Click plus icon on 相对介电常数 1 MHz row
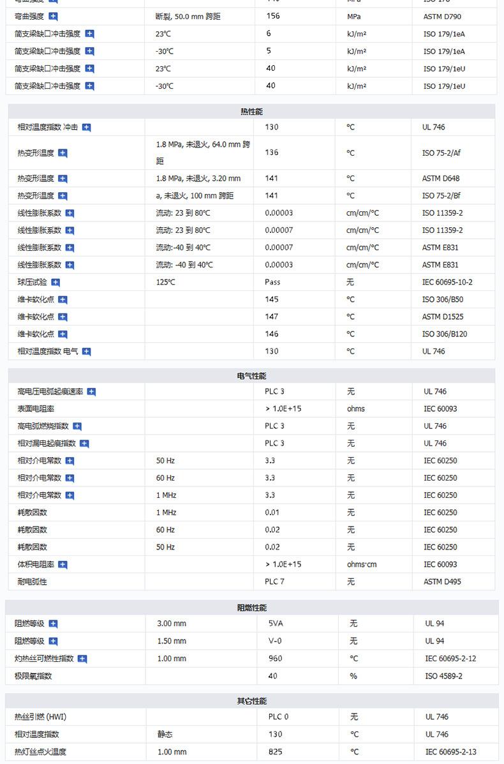Screen dimensions: 504x764 [x=70, y=496]
